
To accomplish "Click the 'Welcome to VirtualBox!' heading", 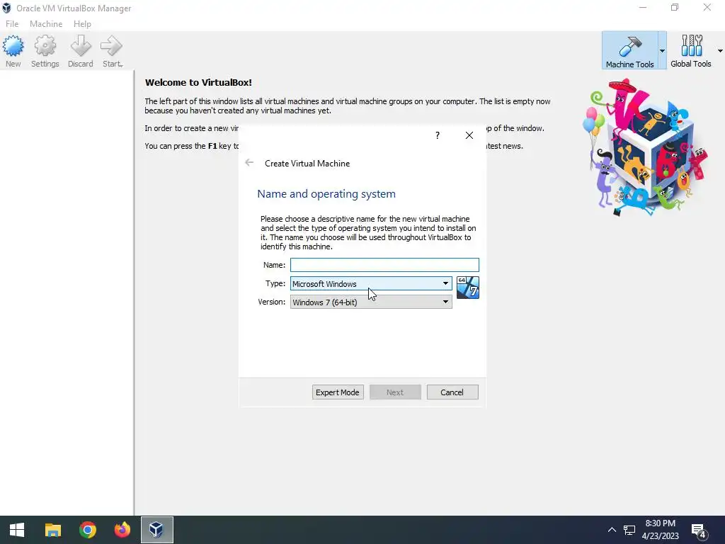I will (x=198, y=82).
